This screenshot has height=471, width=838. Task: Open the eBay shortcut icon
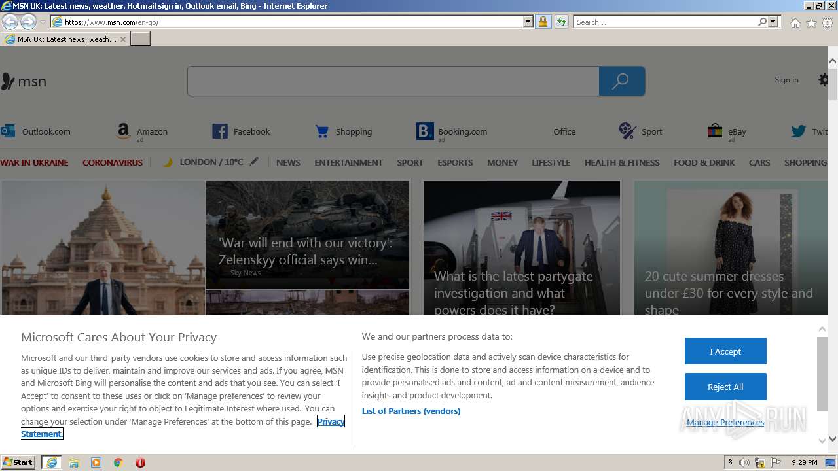point(715,131)
